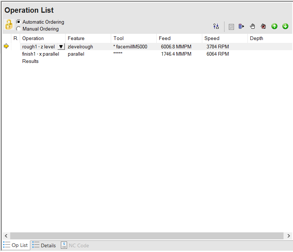Run the cylinder play simulation icon
The width and height of the screenshot is (293, 252).
pos(241,26)
